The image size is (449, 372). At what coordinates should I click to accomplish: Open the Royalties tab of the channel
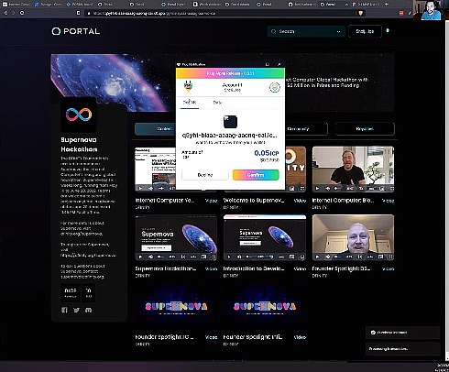[365, 129]
